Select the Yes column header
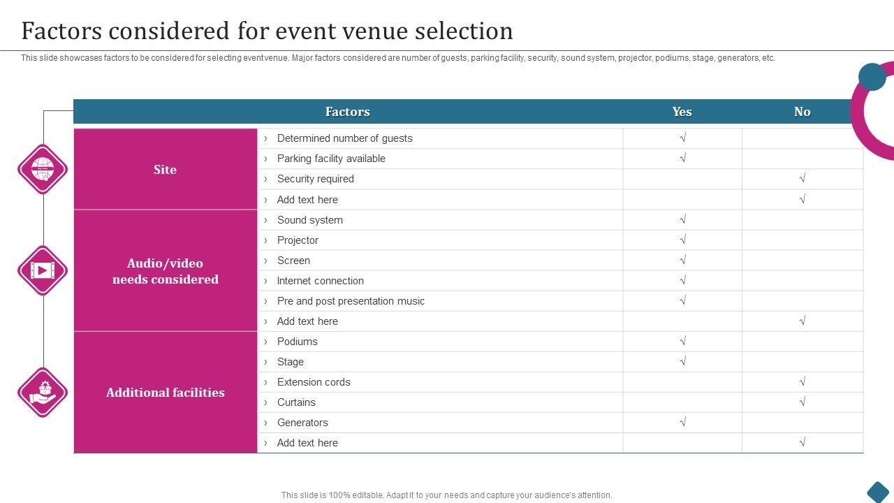894x503 pixels. (682, 112)
